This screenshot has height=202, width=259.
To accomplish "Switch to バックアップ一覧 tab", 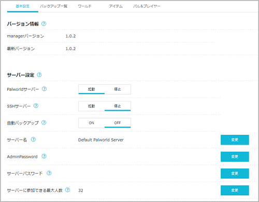I will pos(54,6).
